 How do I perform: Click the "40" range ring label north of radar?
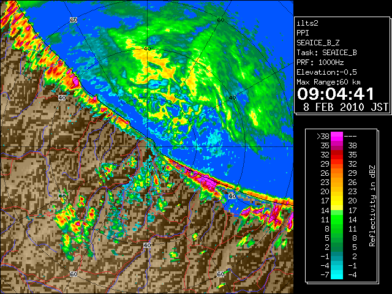pos(147,49)
